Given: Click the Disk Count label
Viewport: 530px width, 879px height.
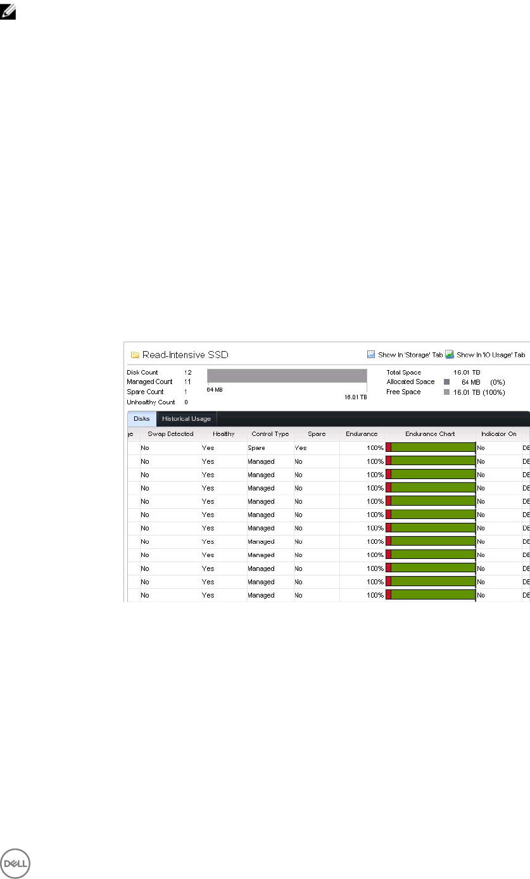Looking at the screenshot, I should [142, 372].
